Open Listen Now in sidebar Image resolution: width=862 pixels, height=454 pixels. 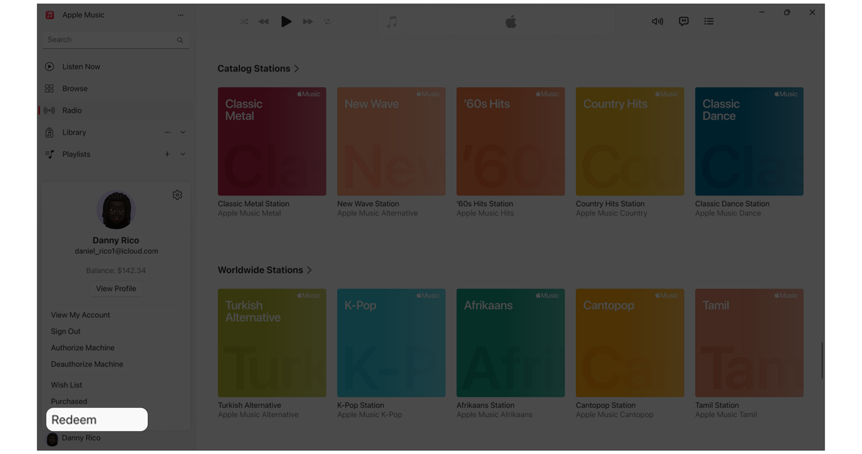click(81, 66)
